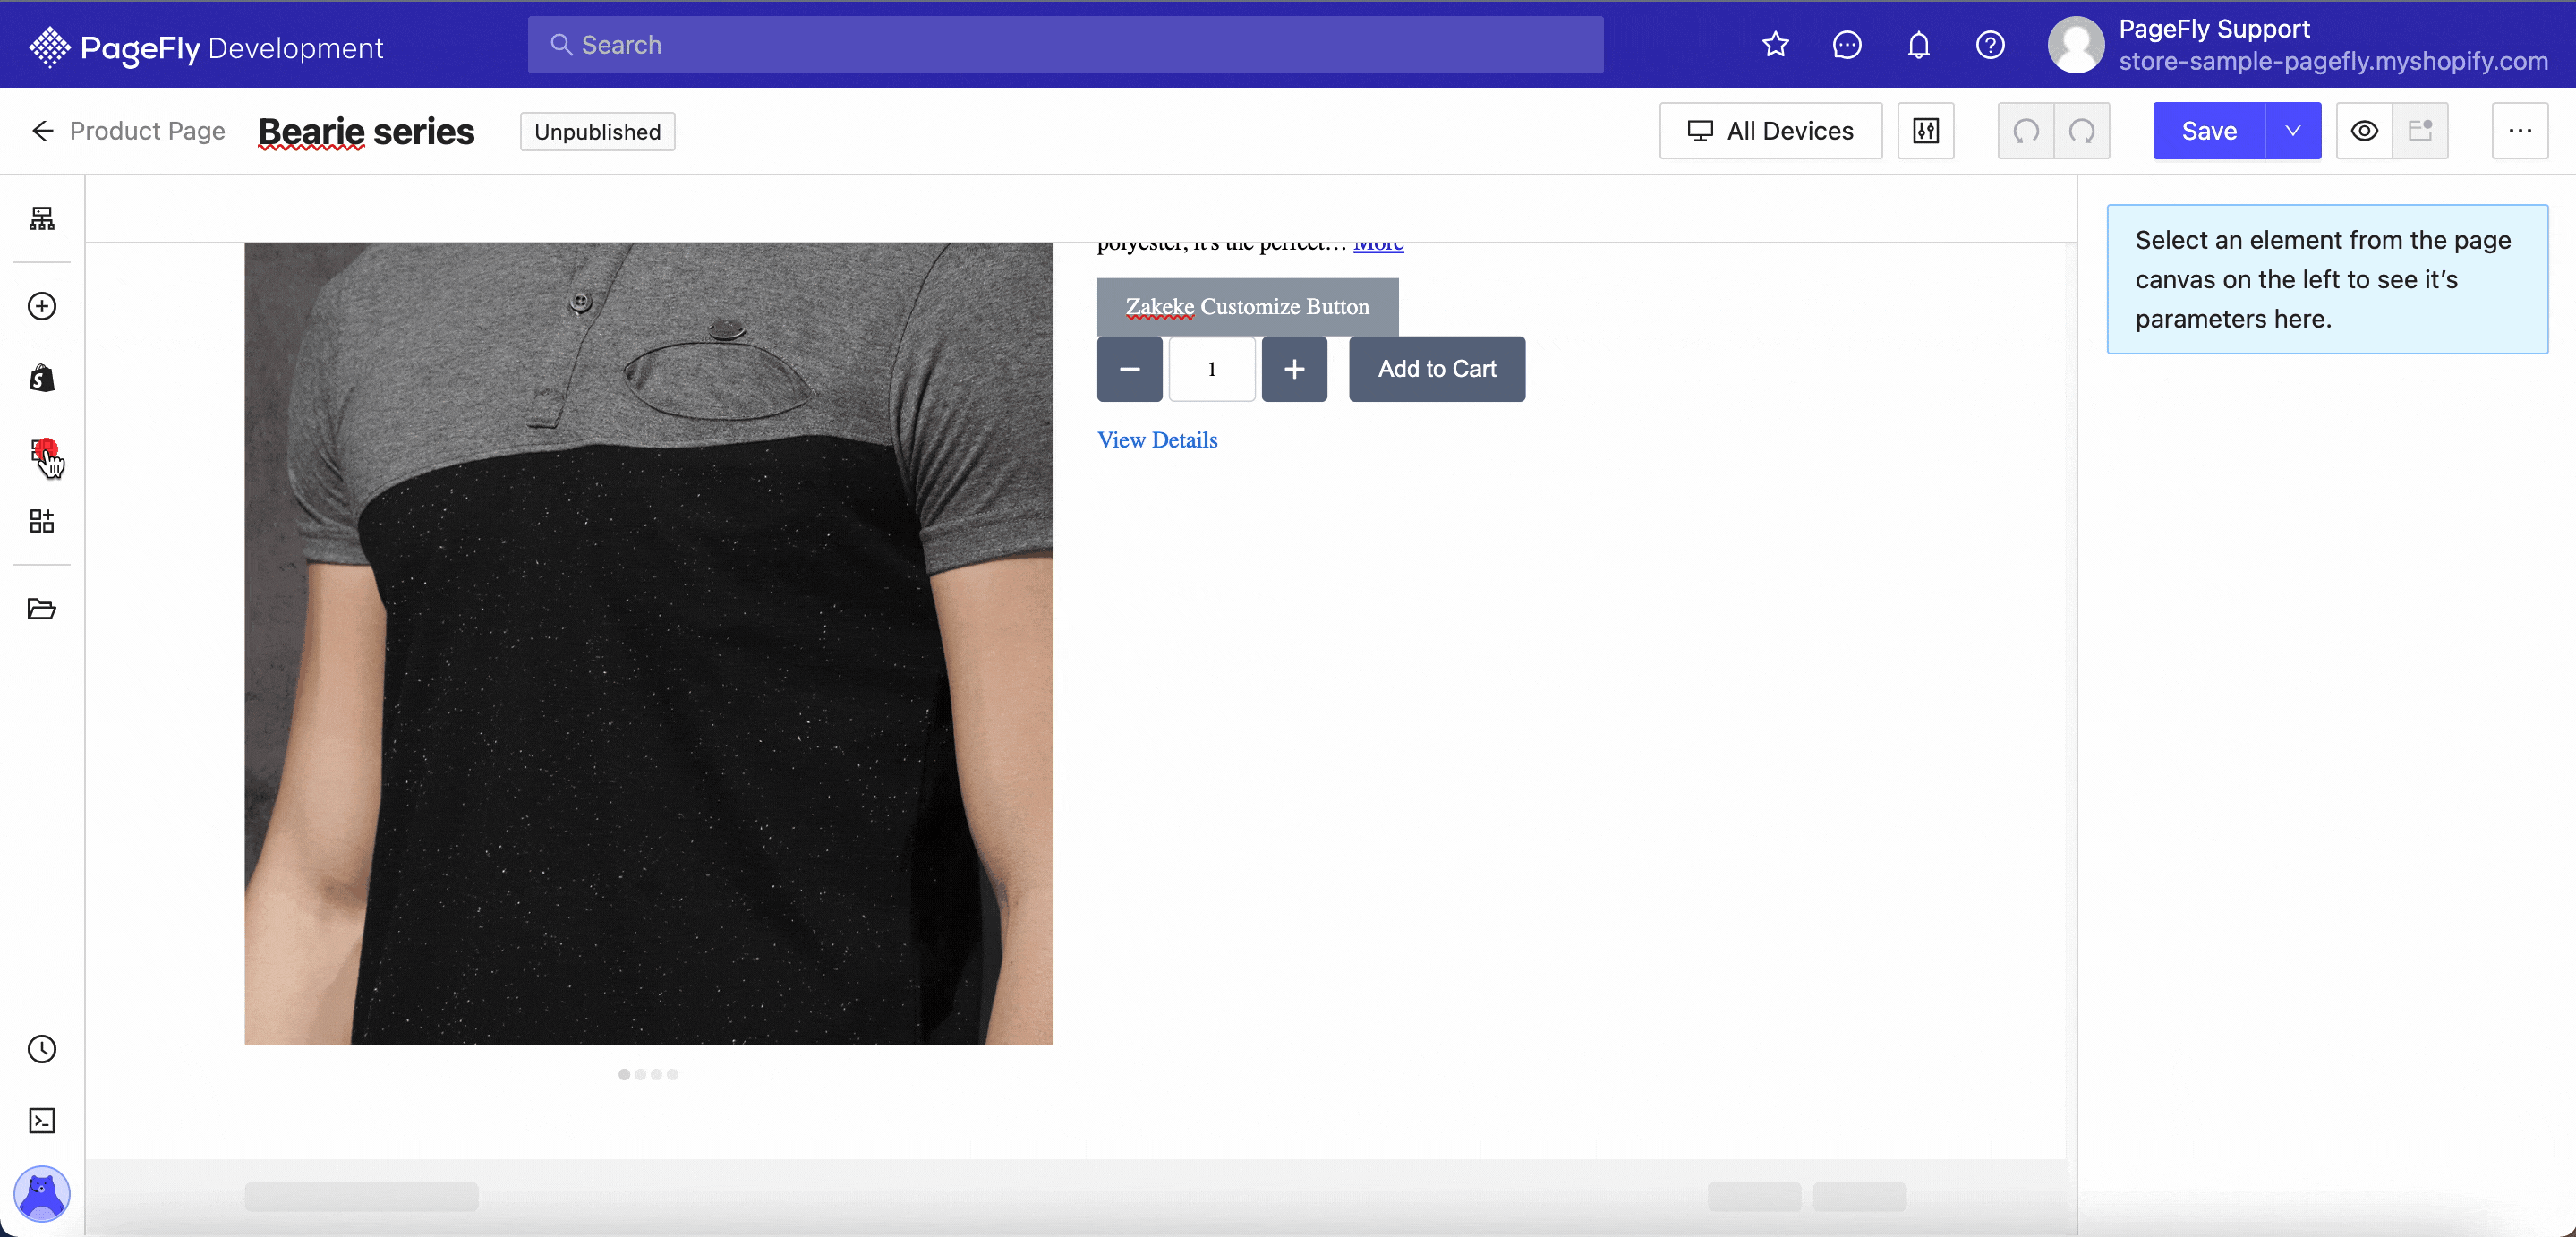Open the help question mark icon
Image resolution: width=2576 pixels, height=1237 pixels.
tap(1990, 45)
